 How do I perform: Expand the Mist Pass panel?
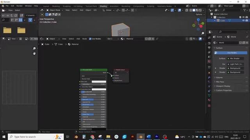point(230,82)
